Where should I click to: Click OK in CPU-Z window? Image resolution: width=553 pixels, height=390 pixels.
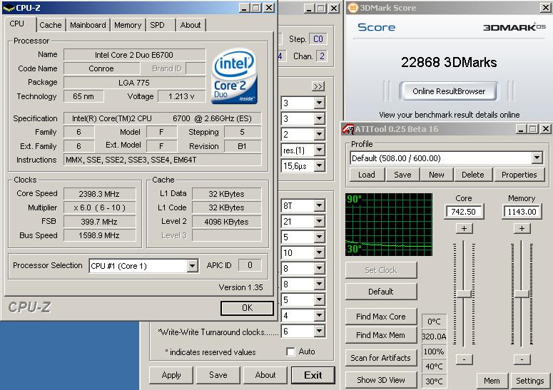(247, 308)
